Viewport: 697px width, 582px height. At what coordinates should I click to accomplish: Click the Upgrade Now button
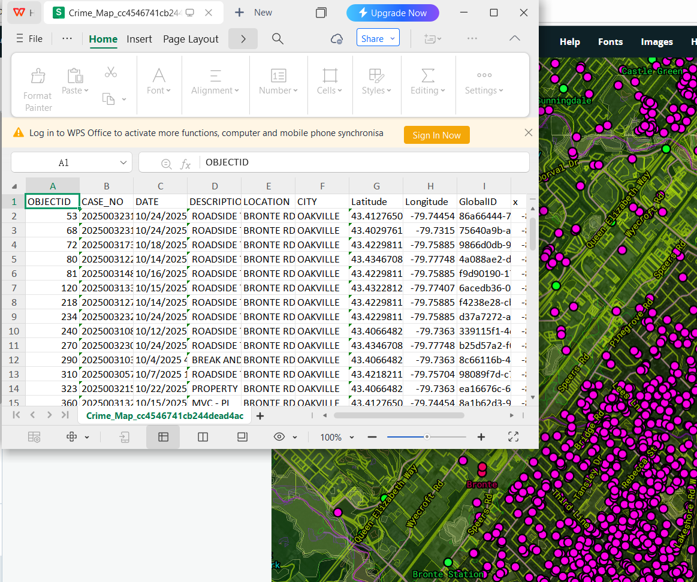pyautogui.click(x=393, y=12)
